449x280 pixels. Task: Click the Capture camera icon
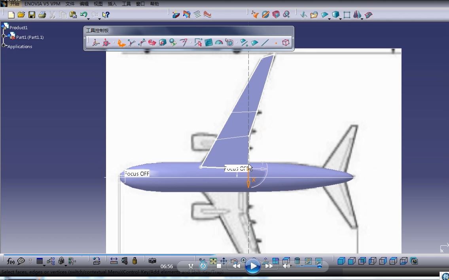point(152,261)
